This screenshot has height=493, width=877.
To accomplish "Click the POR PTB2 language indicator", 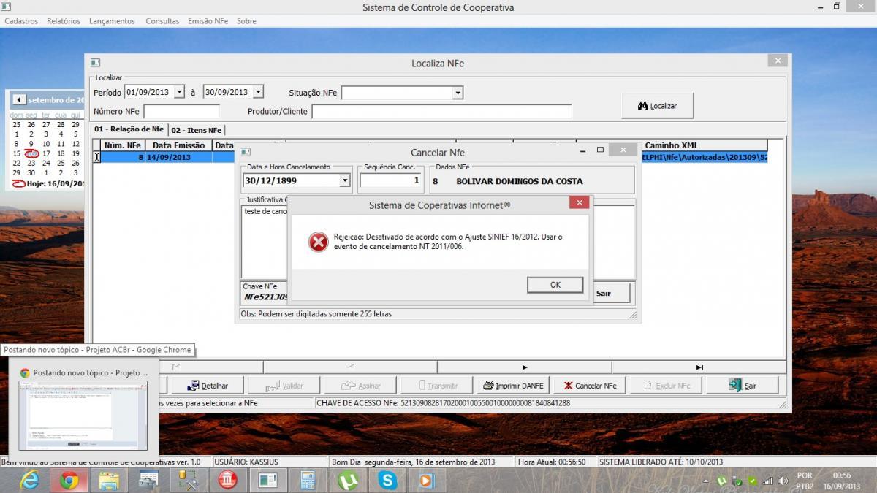I will 804,481.
